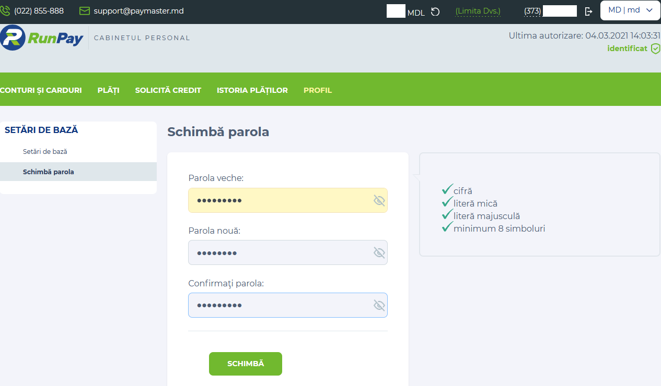This screenshot has height=386, width=661.
Task: Show the Confirmați parola password
Action: 379,305
